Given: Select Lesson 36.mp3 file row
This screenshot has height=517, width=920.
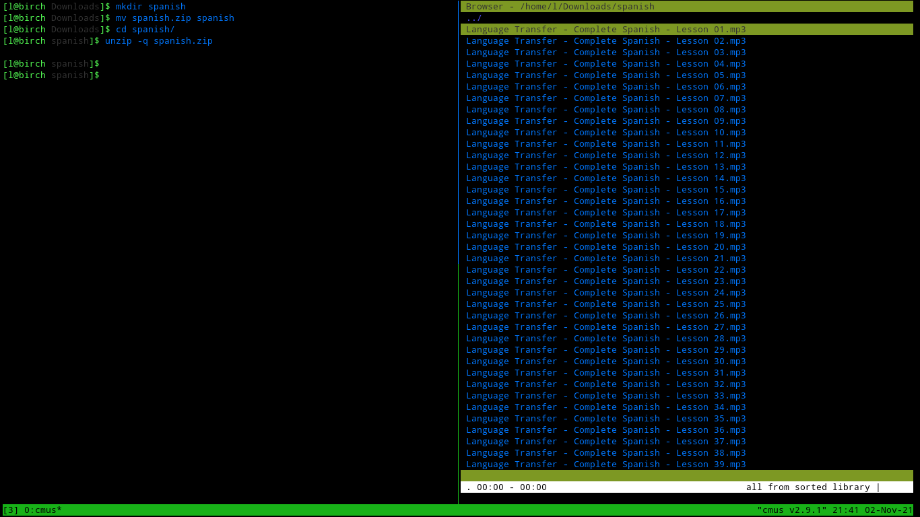Looking at the screenshot, I should tap(687, 429).
